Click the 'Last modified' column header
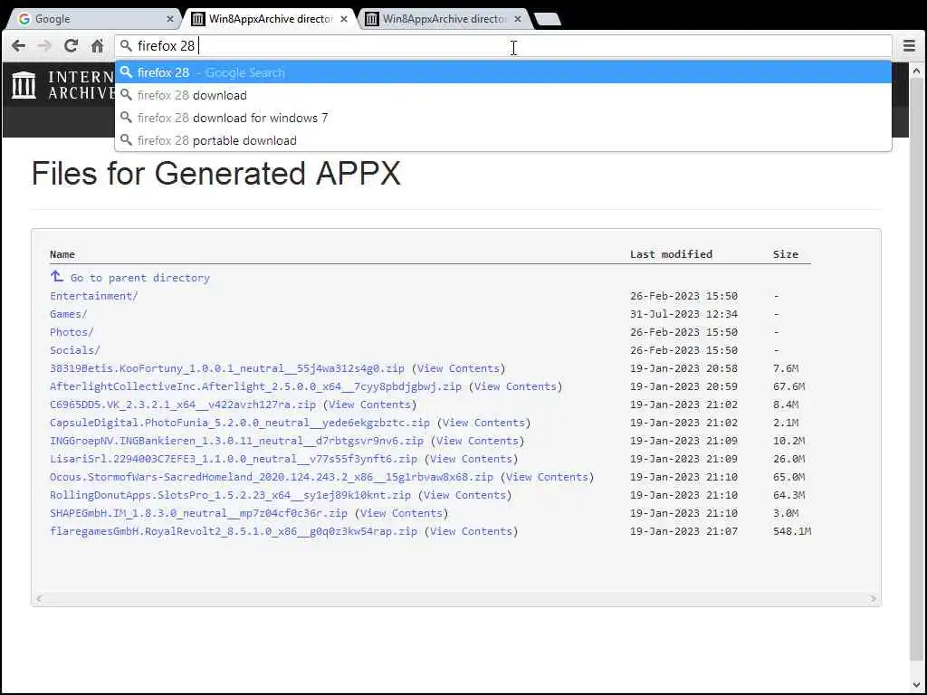This screenshot has width=927, height=695. tap(671, 254)
